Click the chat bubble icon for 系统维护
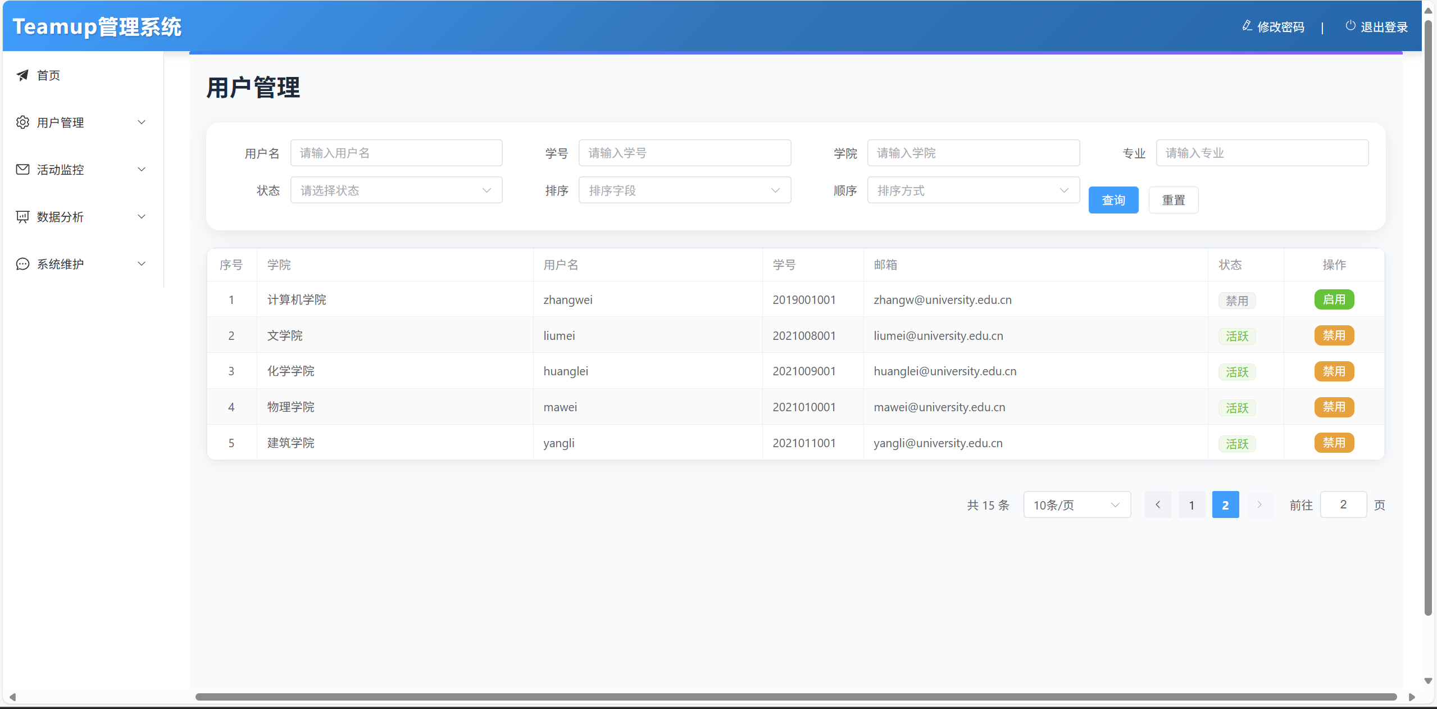This screenshot has width=1437, height=709. pyautogui.click(x=22, y=264)
